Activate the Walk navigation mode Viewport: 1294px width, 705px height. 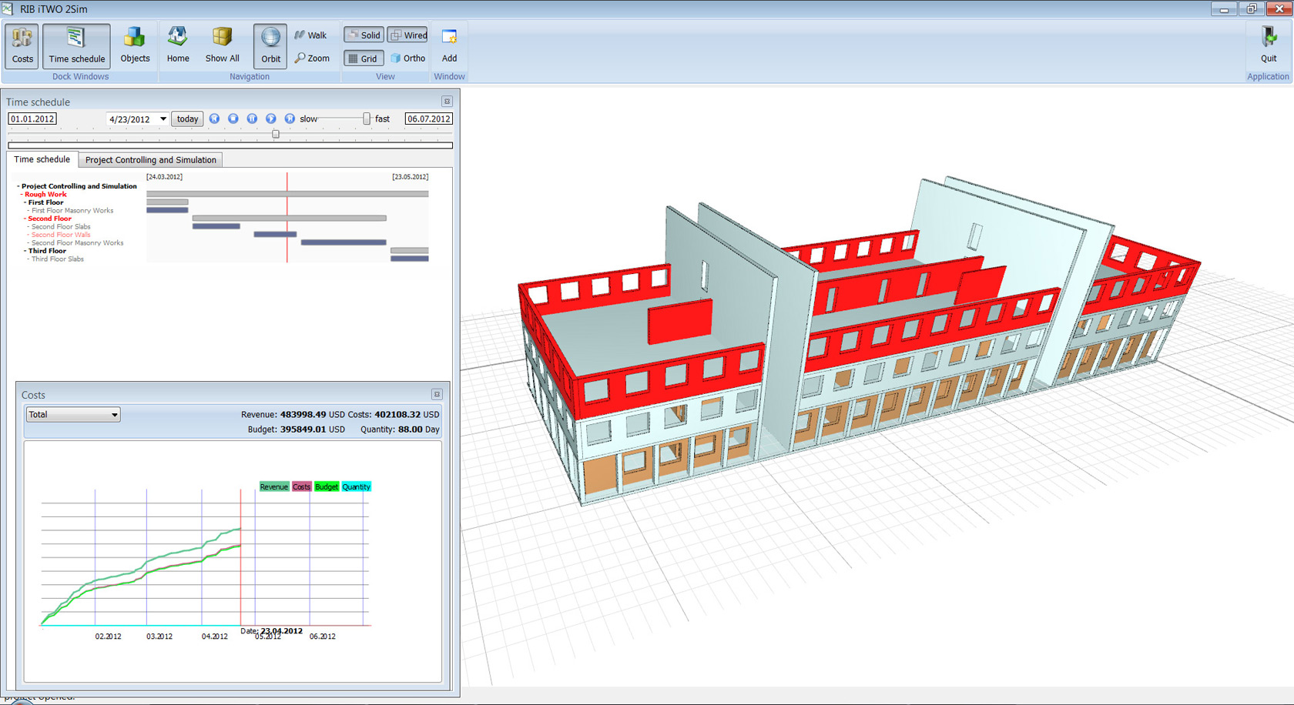[x=312, y=35]
